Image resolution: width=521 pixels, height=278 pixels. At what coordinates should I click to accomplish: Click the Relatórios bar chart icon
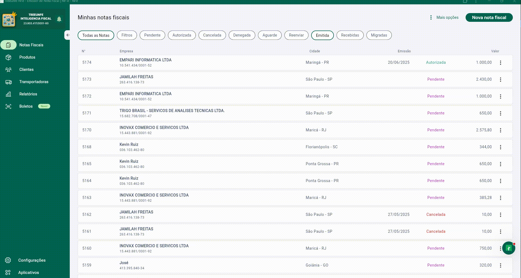(8, 94)
